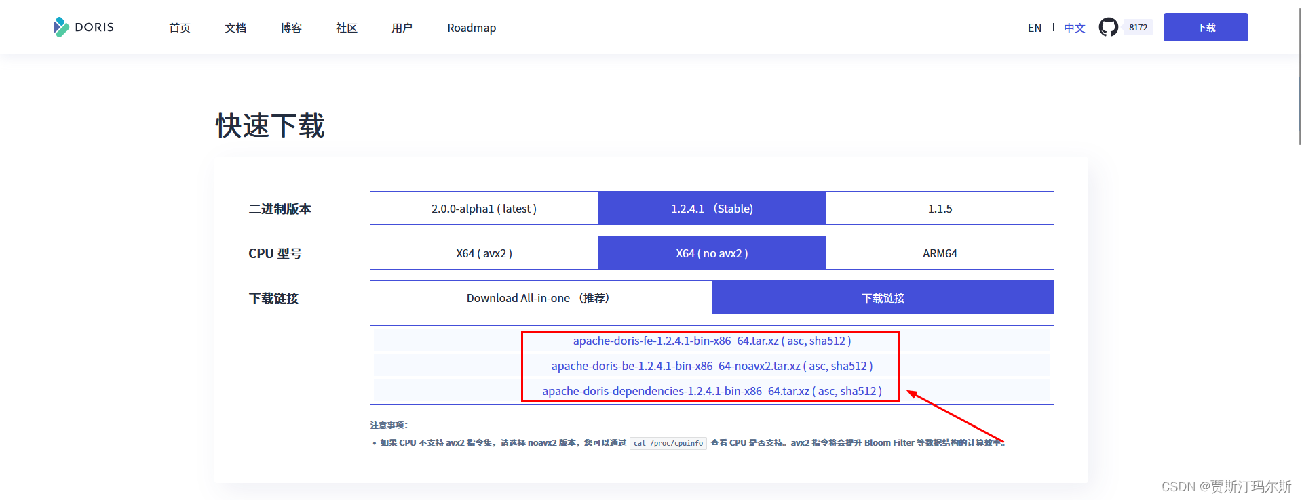Click the 二进制版本 label
The height and width of the screenshot is (500, 1302).
pos(280,209)
